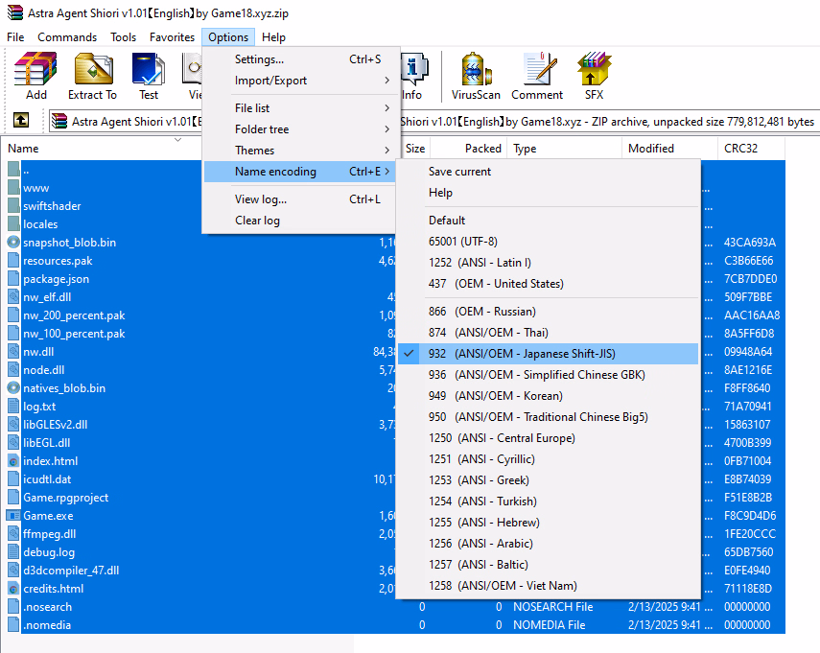Click the archive path address field

434,121
